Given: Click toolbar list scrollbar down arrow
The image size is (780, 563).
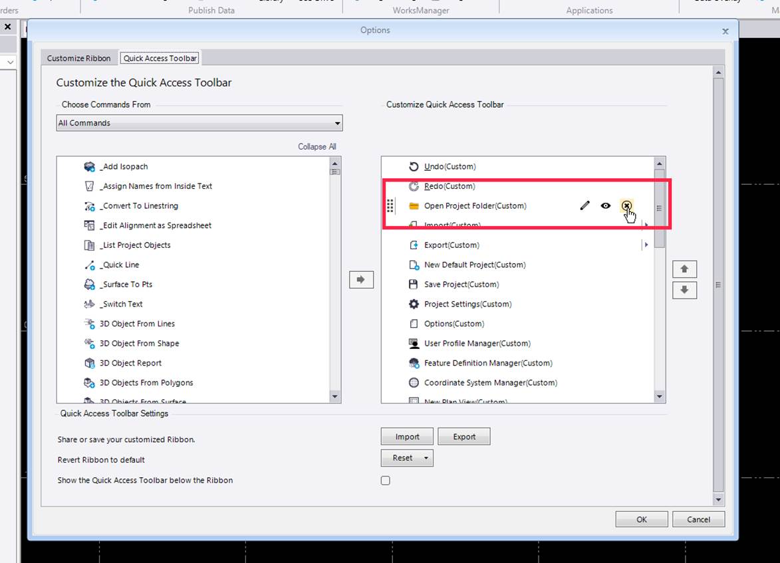Looking at the screenshot, I should click(x=659, y=396).
